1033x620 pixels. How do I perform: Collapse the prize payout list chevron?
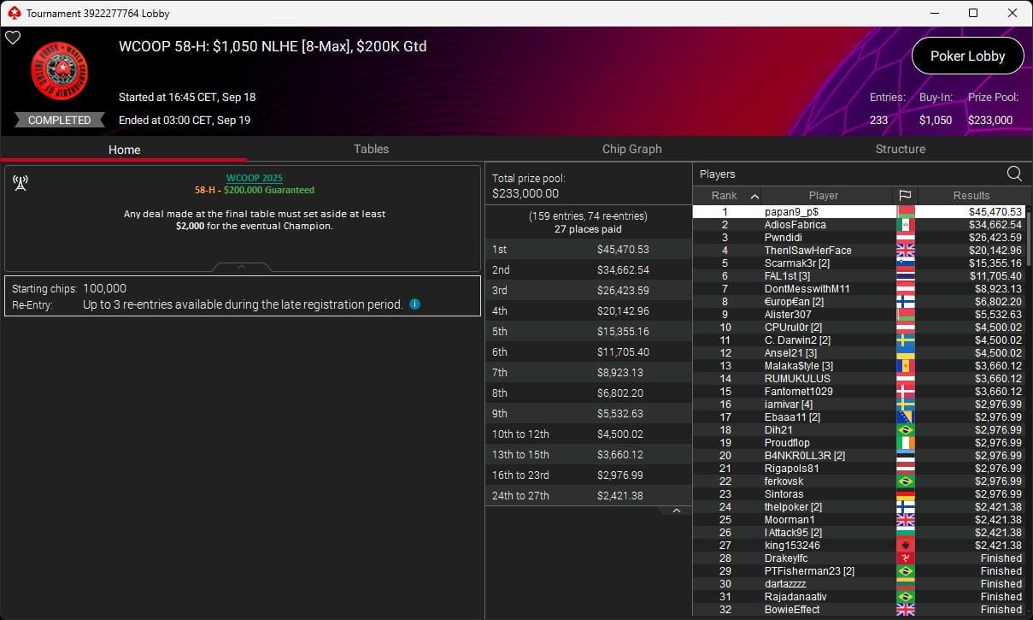[677, 511]
